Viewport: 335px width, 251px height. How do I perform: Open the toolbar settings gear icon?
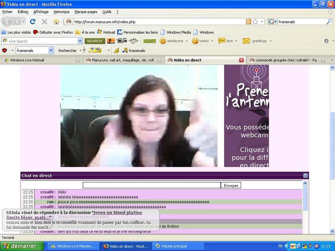326,41
